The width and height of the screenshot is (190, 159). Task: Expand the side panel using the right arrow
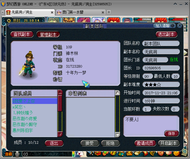coord(186,53)
